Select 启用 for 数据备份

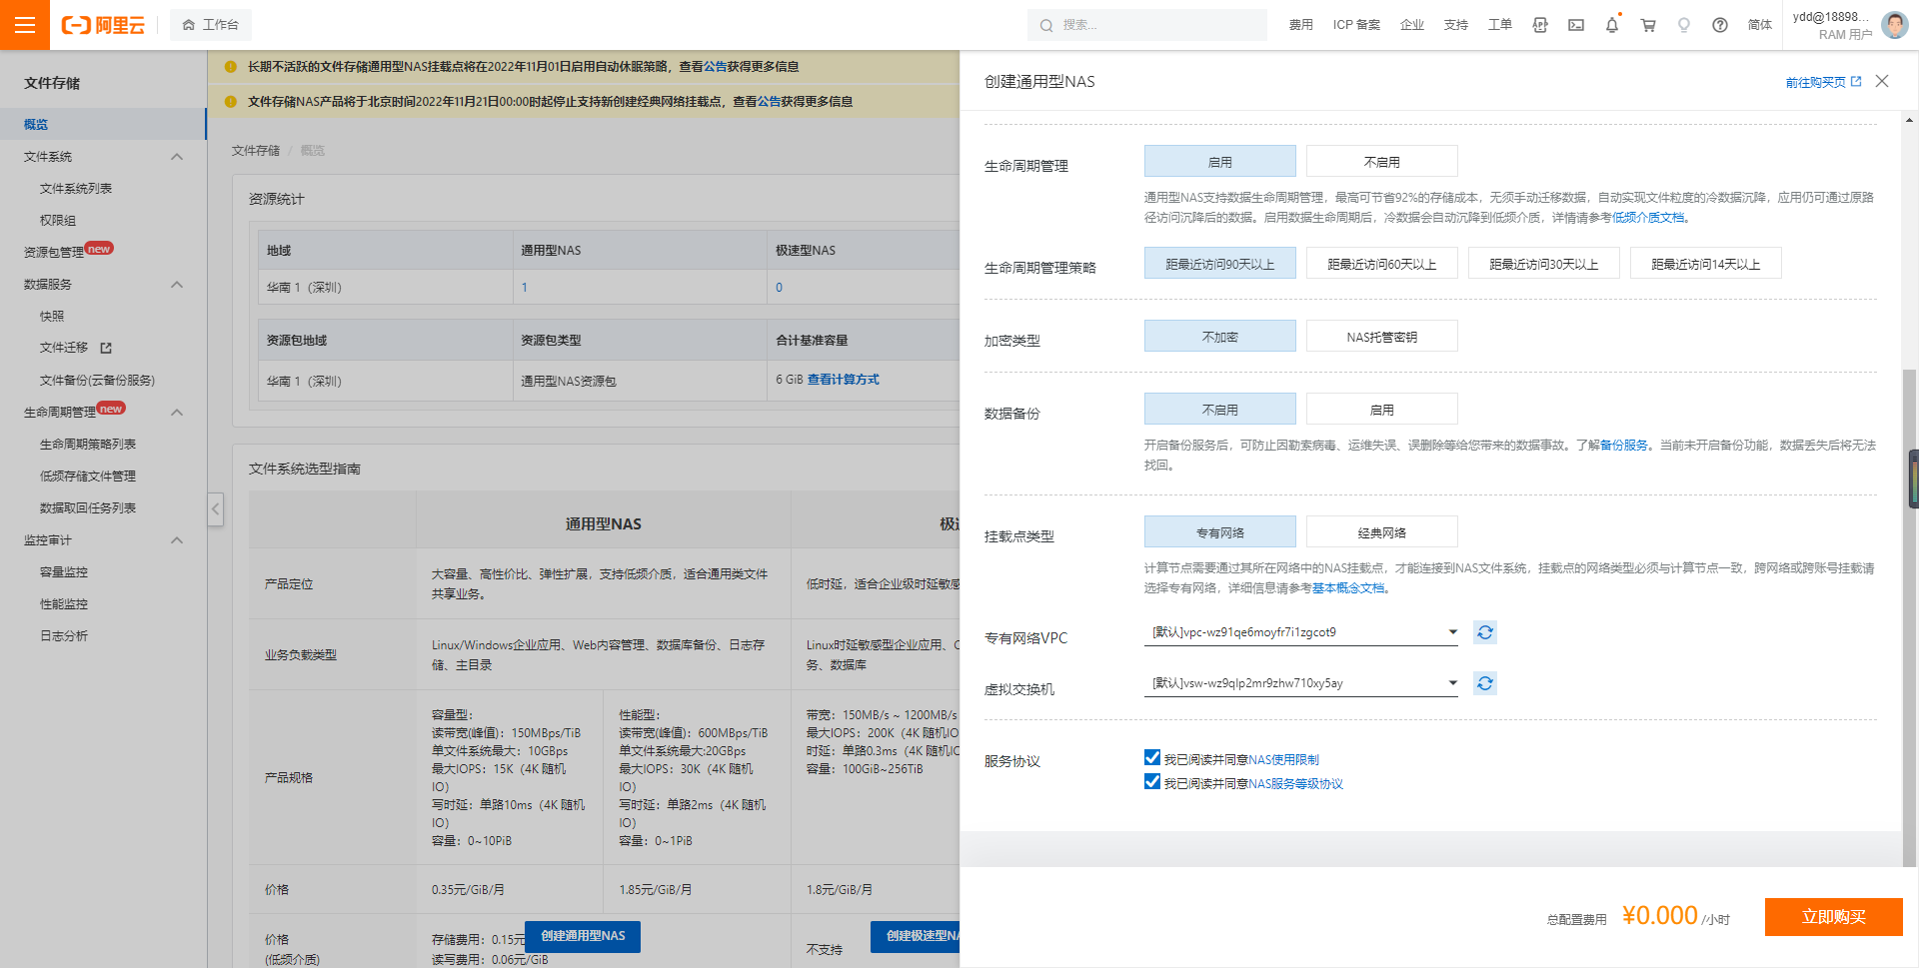[x=1381, y=410]
